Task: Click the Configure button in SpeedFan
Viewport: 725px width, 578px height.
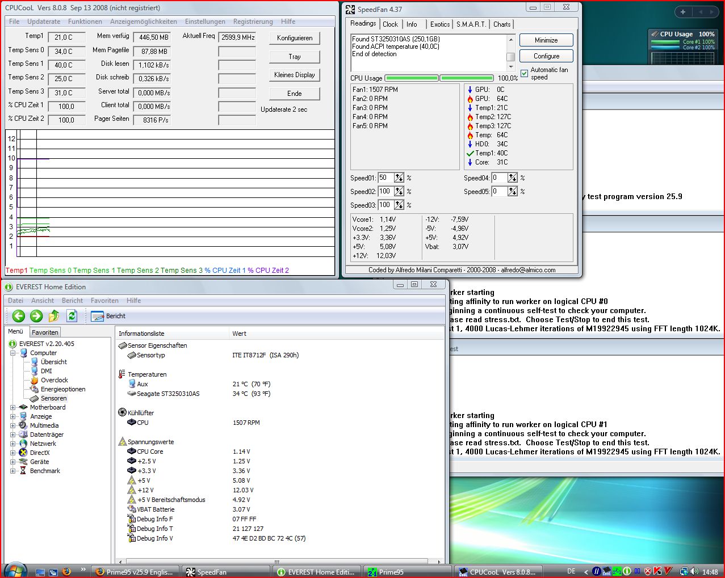Action: (546, 56)
